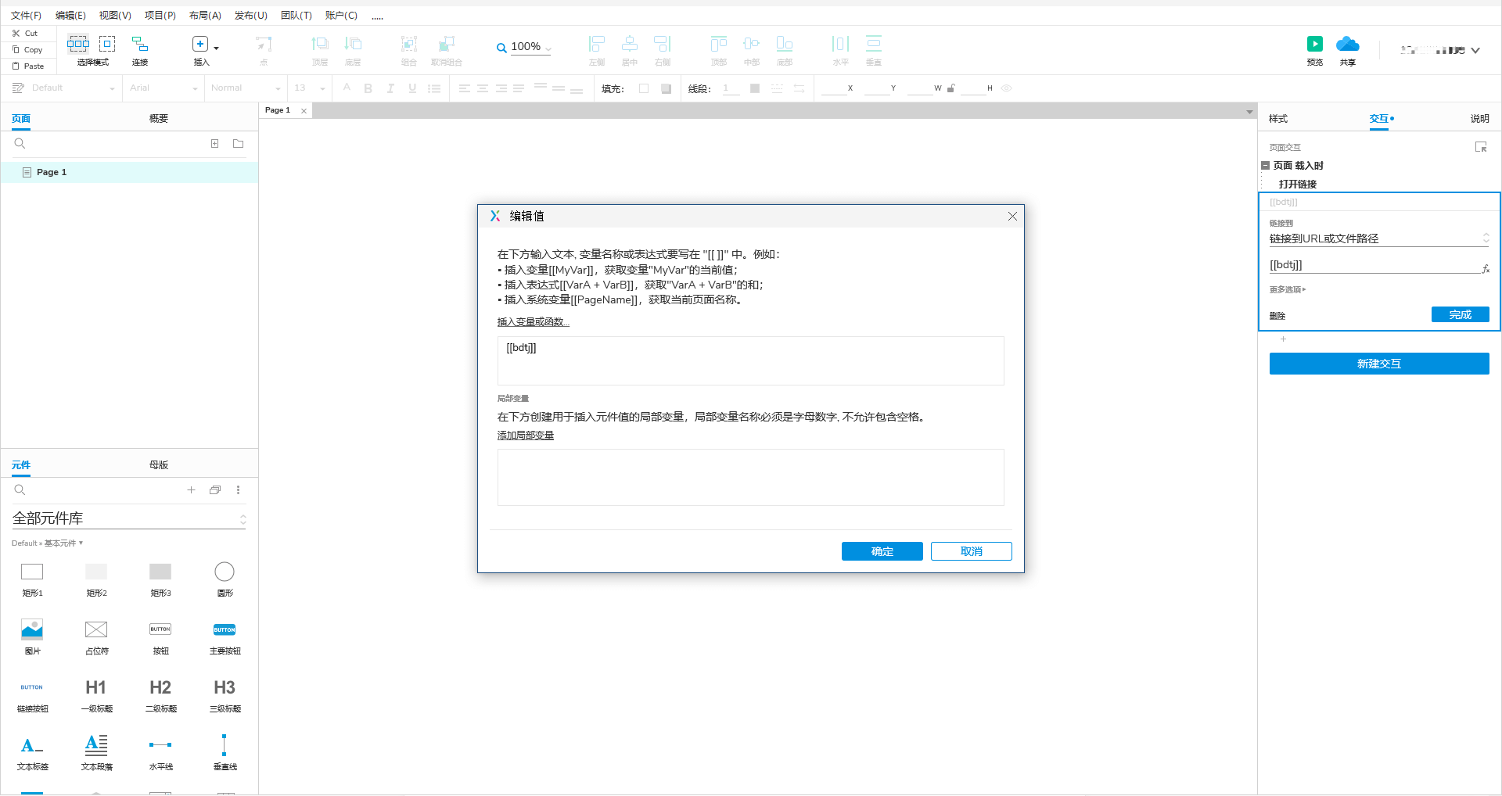
Task: Open the 全部元件库 library dropdown
Action: 129,518
